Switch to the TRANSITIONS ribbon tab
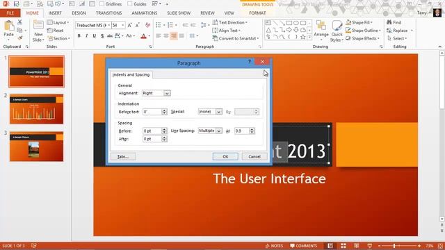This screenshot has height=250, width=445. point(108,13)
